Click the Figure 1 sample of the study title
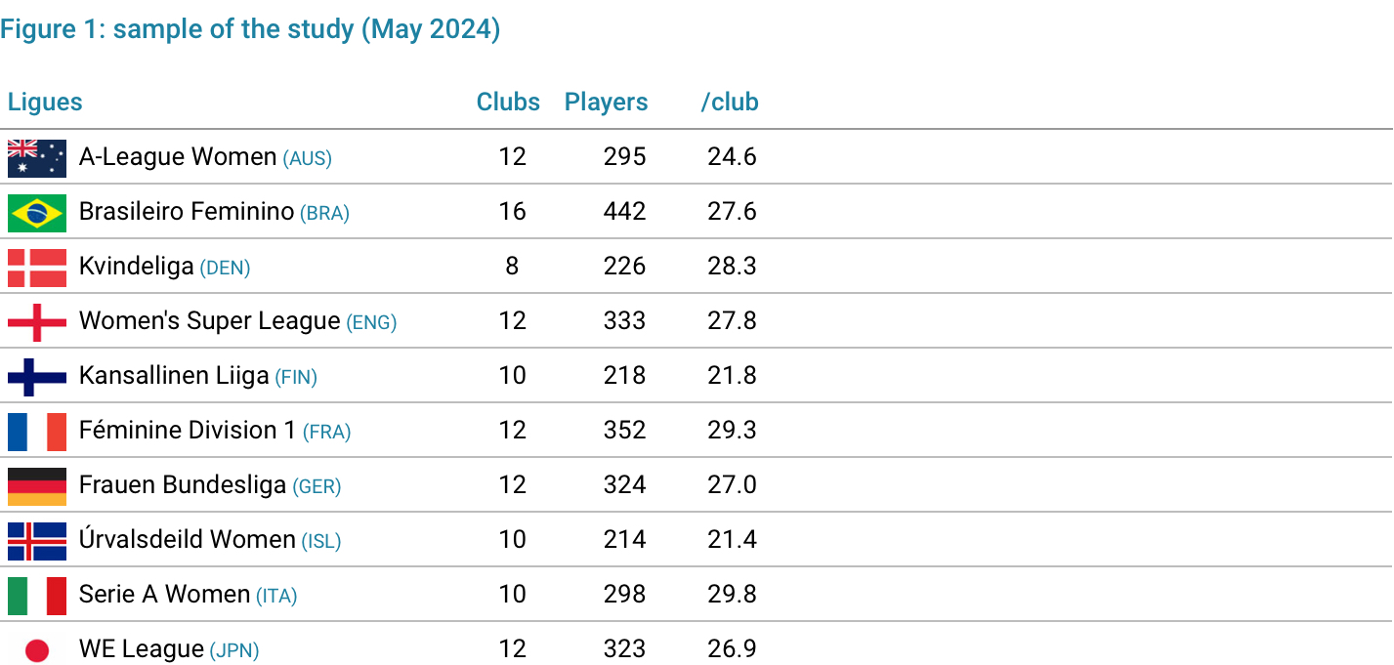Viewport: 1394px width, 665px height. click(x=250, y=29)
